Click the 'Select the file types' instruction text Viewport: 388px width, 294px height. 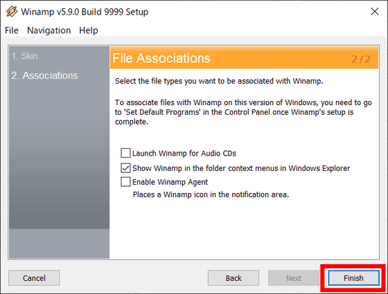coord(219,81)
